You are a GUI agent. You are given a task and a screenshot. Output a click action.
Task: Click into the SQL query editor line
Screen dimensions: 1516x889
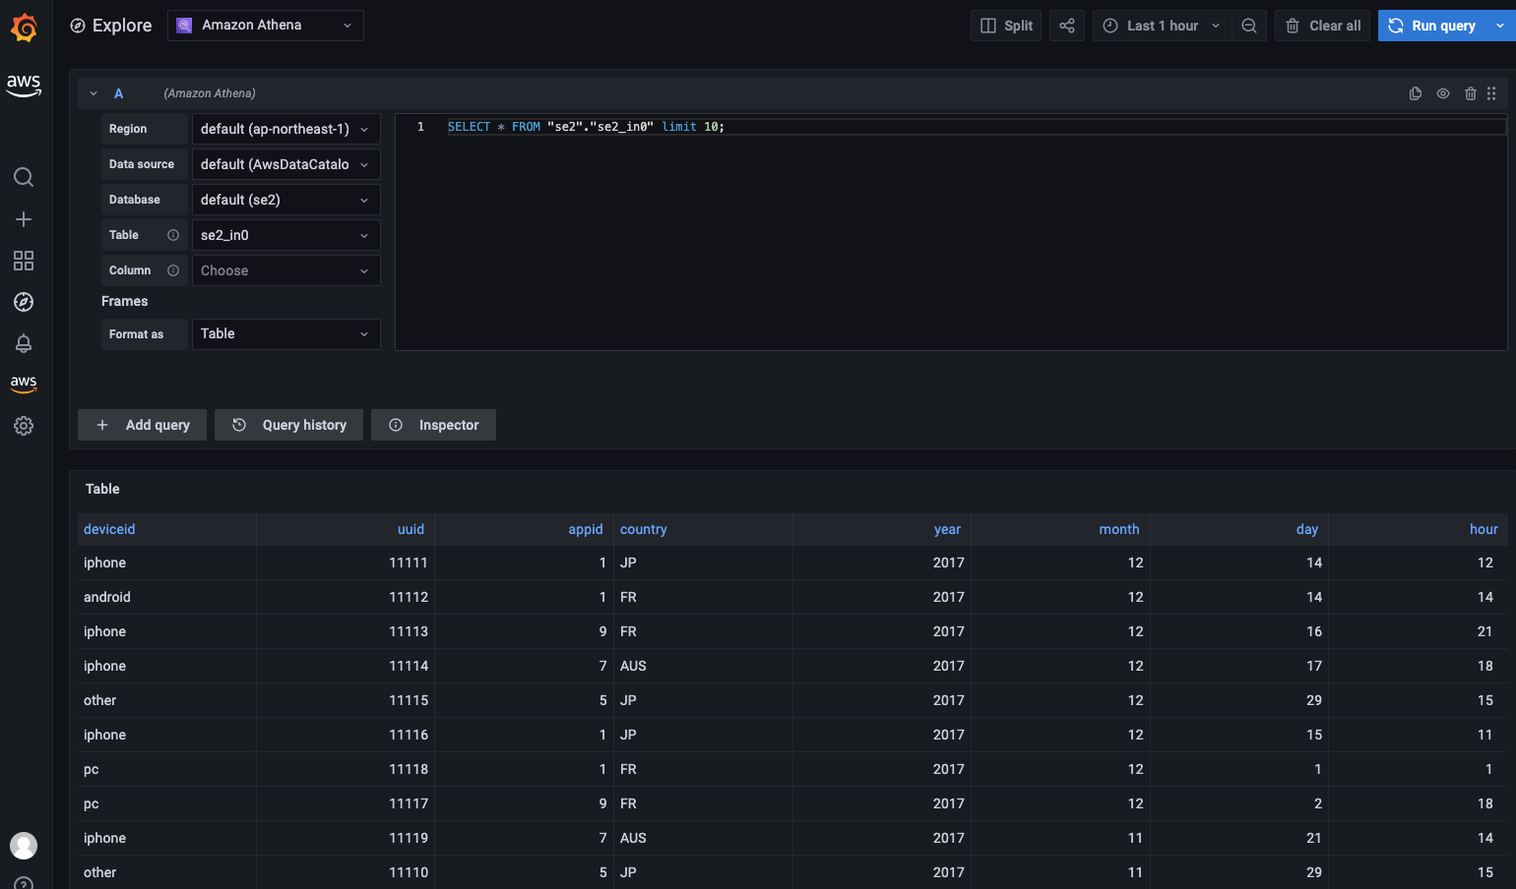(975, 127)
